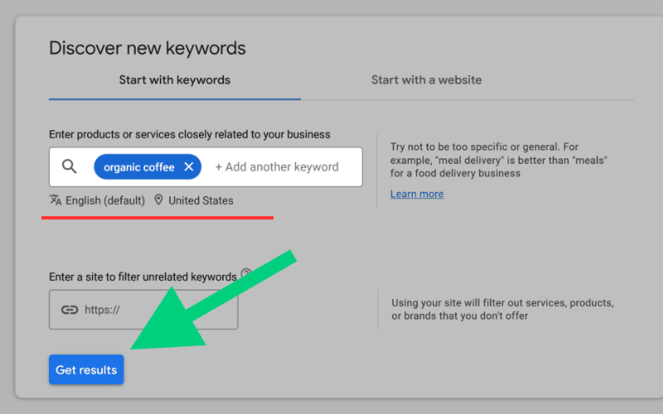The height and width of the screenshot is (414, 663).
Task: Open the Learn more link
Action: coord(417,194)
